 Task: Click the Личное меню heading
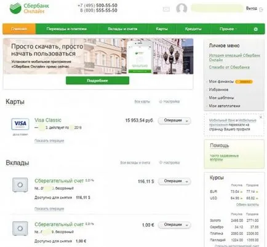[224, 45]
